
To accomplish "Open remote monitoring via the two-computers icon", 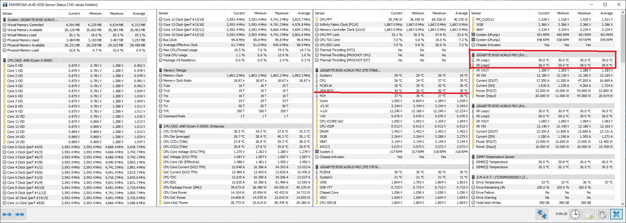I will click(542, 214).
